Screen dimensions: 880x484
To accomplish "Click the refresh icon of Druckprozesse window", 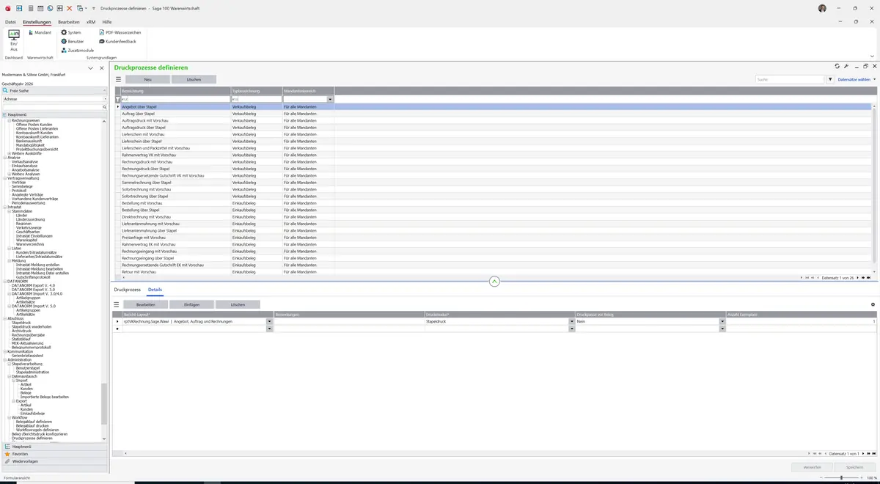I will point(837,66).
